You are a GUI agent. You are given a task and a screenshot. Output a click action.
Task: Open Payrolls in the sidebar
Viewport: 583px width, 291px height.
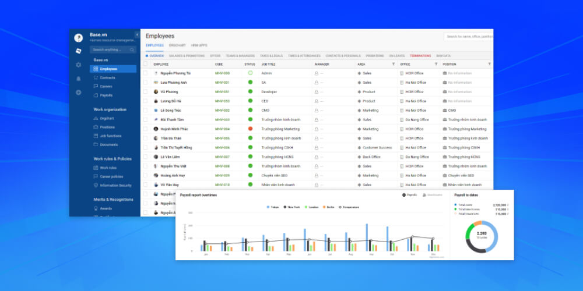pos(106,95)
